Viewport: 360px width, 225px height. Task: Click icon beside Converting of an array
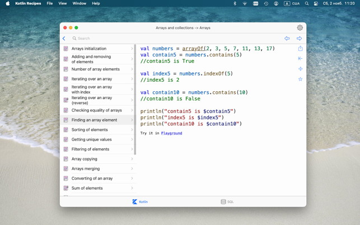(x=66, y=179)
